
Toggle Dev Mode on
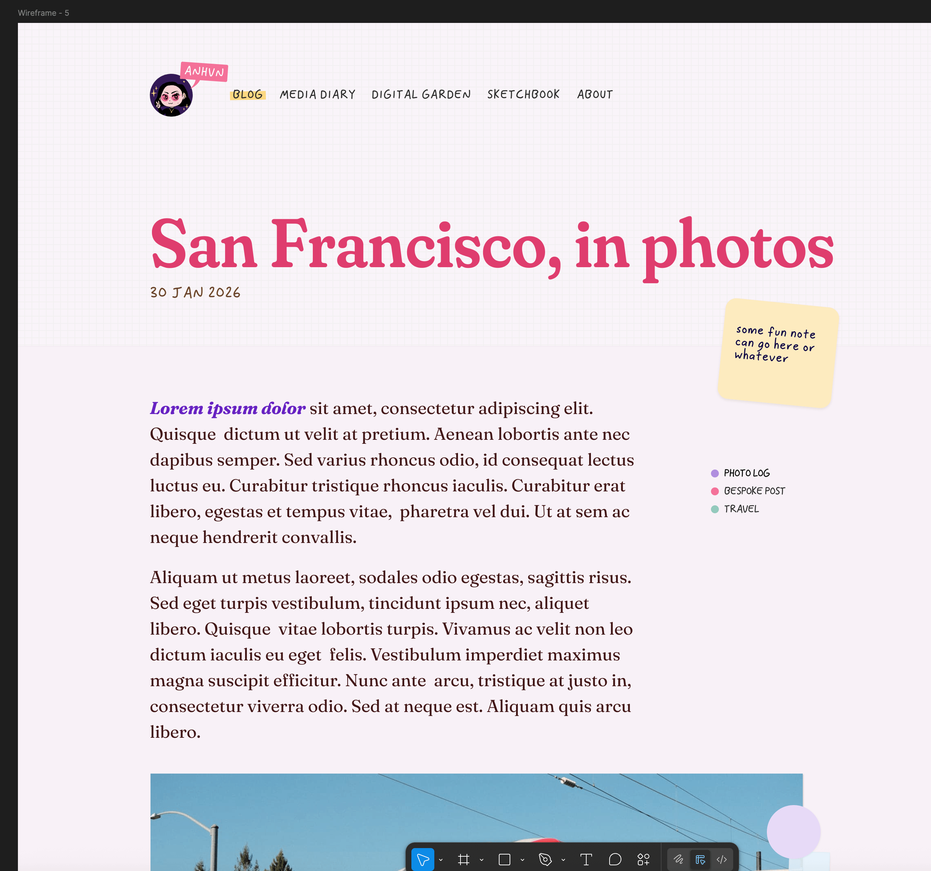click(721, 859)
